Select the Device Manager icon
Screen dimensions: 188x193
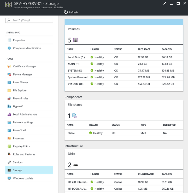pos(9,74)
